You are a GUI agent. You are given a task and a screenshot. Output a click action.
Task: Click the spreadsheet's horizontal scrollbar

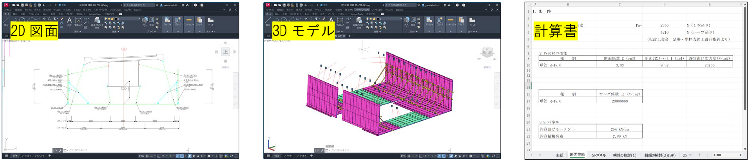click(x=727, y=155)
